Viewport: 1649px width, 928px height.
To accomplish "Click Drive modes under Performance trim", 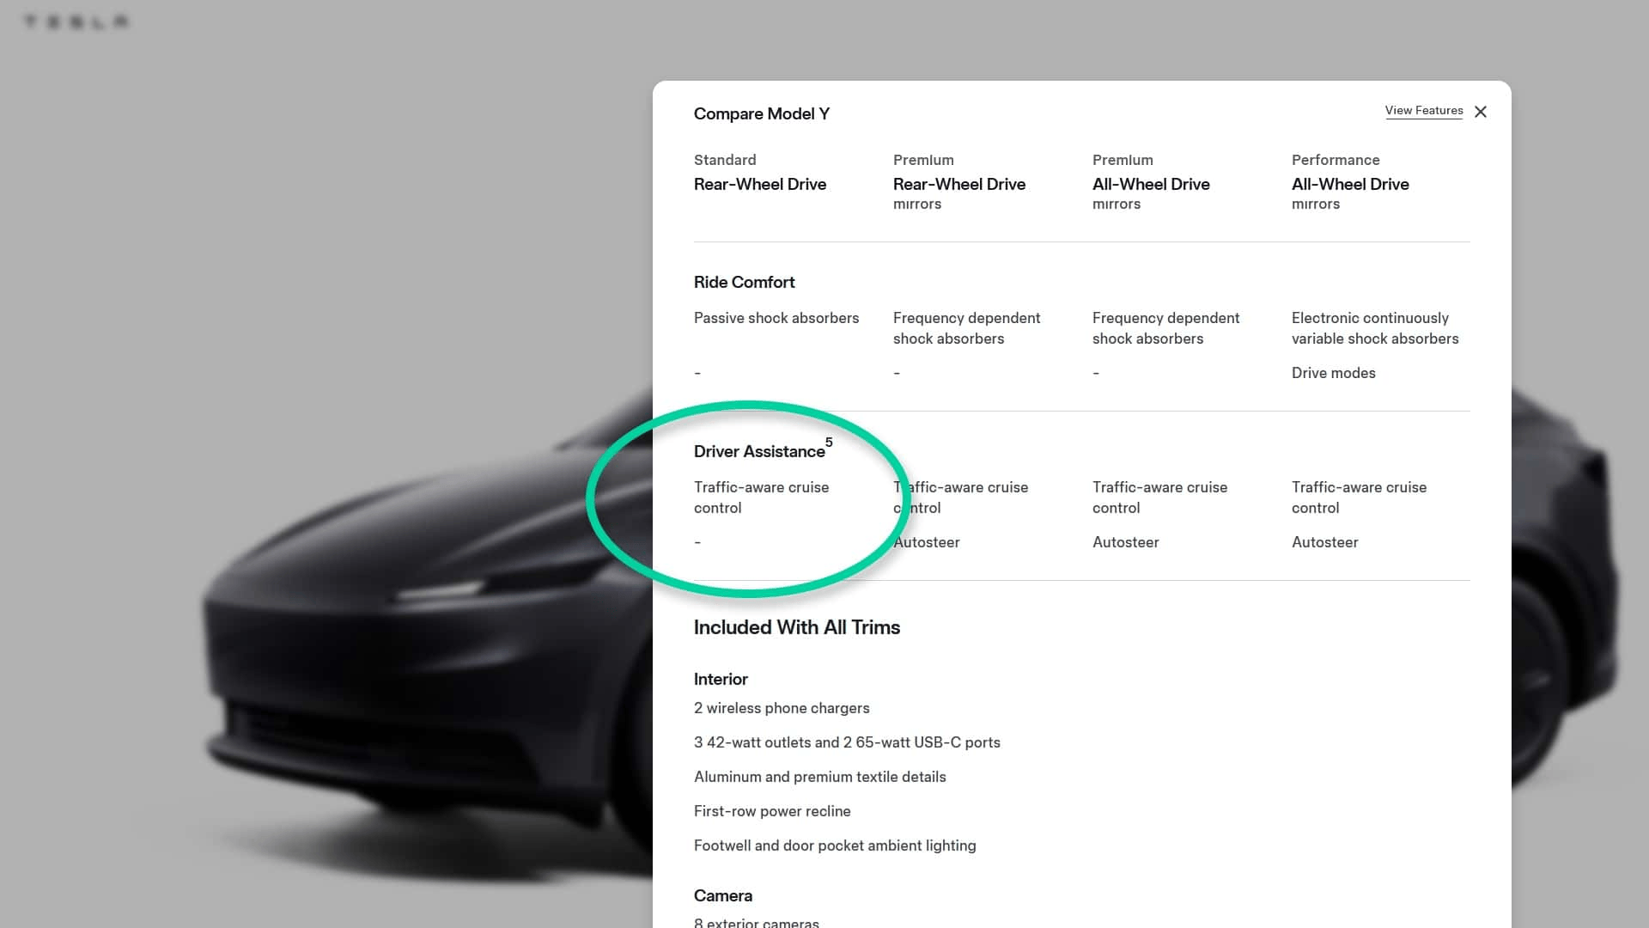I will click(1333, 373).
